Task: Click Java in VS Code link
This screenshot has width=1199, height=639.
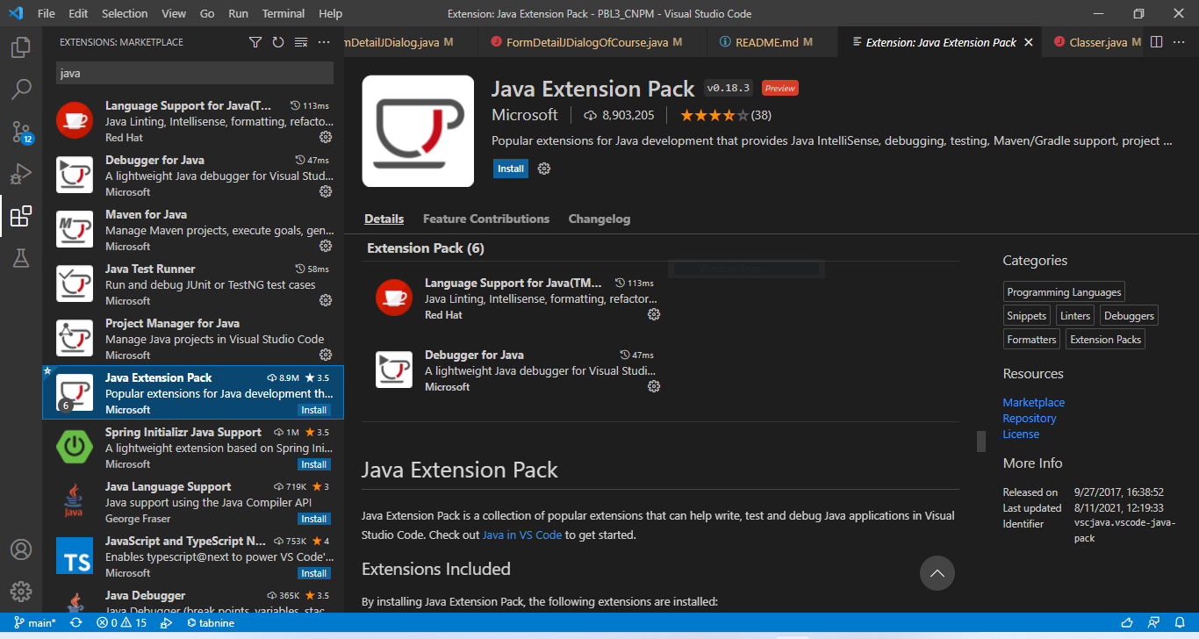Action: 522,535
